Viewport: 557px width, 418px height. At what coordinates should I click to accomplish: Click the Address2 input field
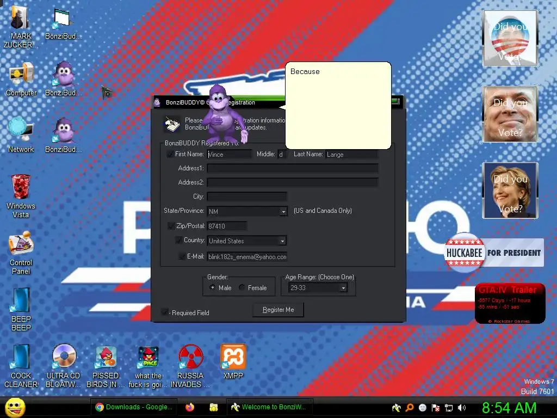[x=293, y=182]
